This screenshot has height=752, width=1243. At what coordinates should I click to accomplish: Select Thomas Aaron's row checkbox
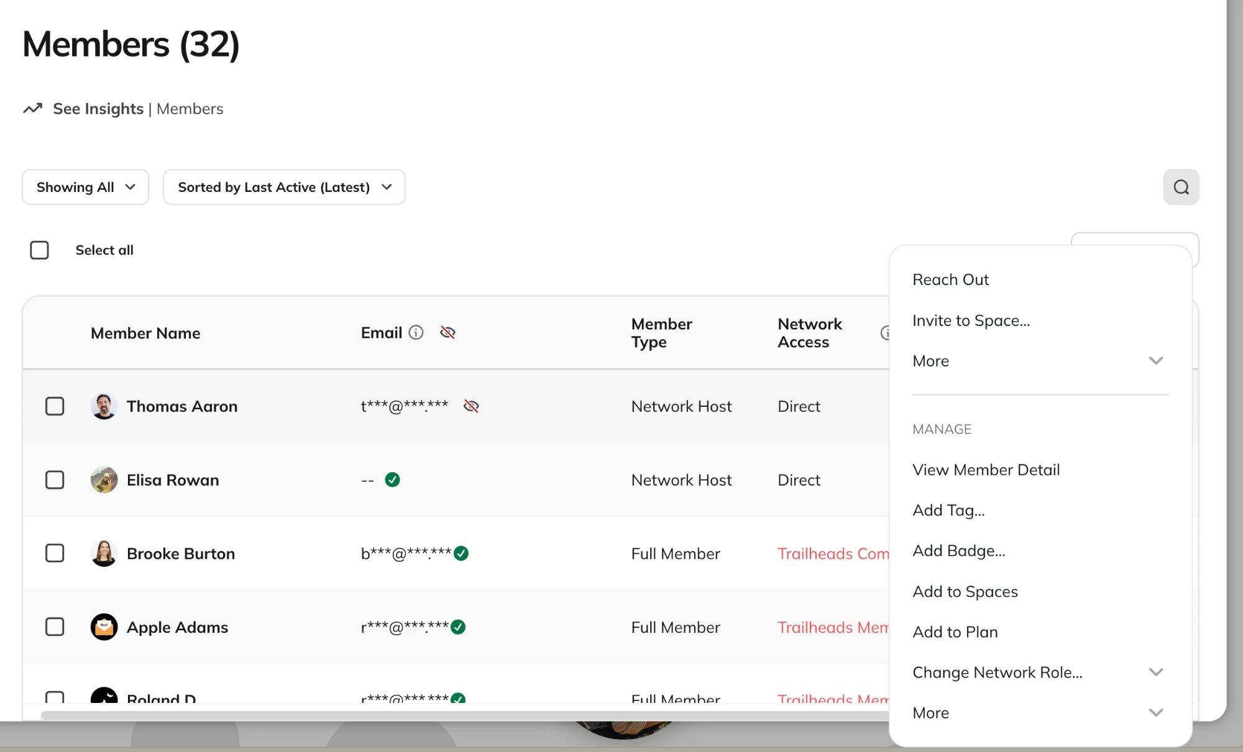(55, 406)
